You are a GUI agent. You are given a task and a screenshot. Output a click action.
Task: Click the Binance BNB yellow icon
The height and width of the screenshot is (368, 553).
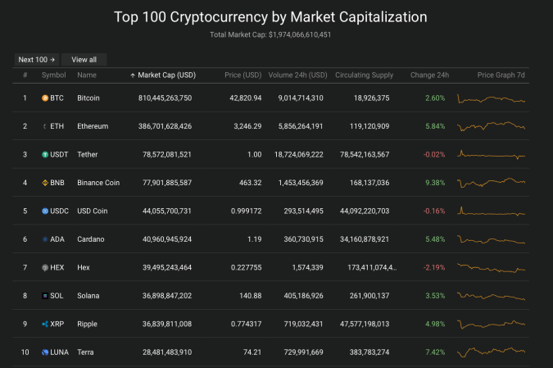[45, 183]
